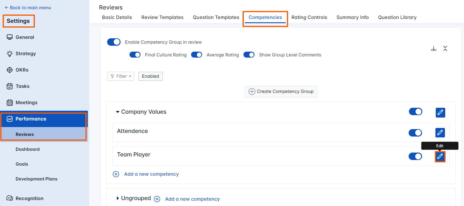Image resolution: width=464 pixels, height=206 pixels.
Task: Edit the Attendence competency
Action: pos(440,133)
